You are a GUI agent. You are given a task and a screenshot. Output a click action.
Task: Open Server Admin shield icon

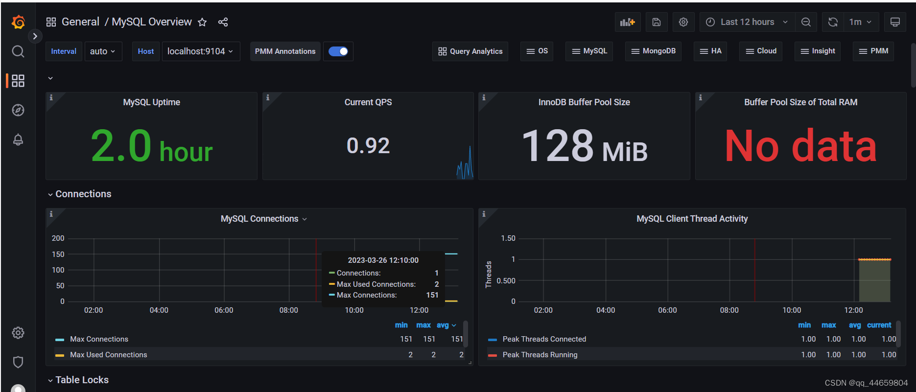18,362
